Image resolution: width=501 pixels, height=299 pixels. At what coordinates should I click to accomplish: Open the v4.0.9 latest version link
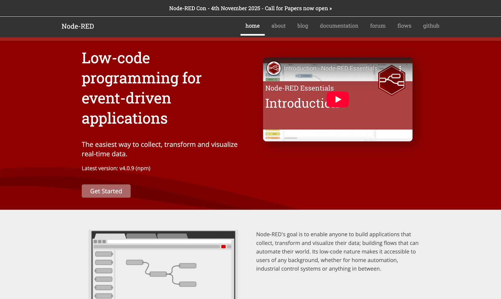click(127, 168)
